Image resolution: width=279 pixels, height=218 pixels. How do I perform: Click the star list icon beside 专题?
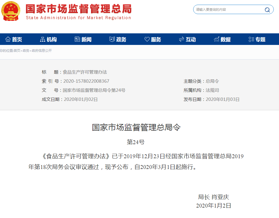(251, 39)
